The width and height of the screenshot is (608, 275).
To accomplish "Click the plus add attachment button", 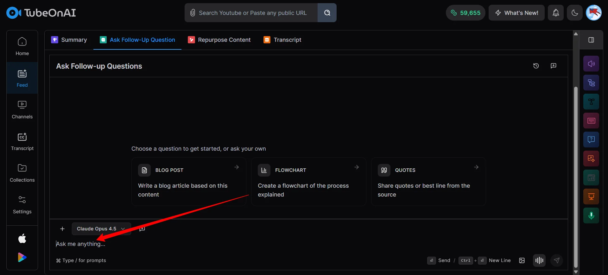I will coord(62,229).
